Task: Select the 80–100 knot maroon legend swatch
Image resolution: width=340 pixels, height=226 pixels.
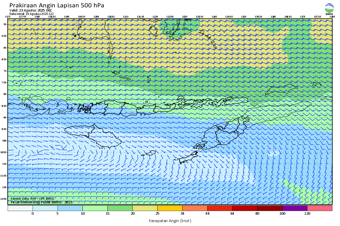Action: pyautogui.click(x=269, y=208)
